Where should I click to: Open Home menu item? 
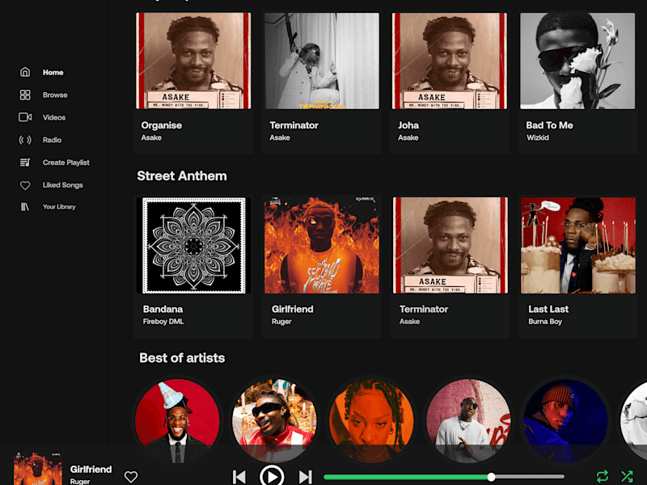[53, 72]
